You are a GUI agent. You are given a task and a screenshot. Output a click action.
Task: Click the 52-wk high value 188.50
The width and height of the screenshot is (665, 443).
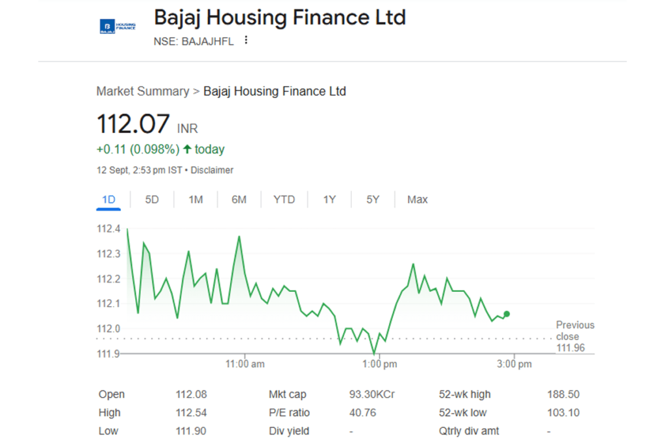point(563,394)
